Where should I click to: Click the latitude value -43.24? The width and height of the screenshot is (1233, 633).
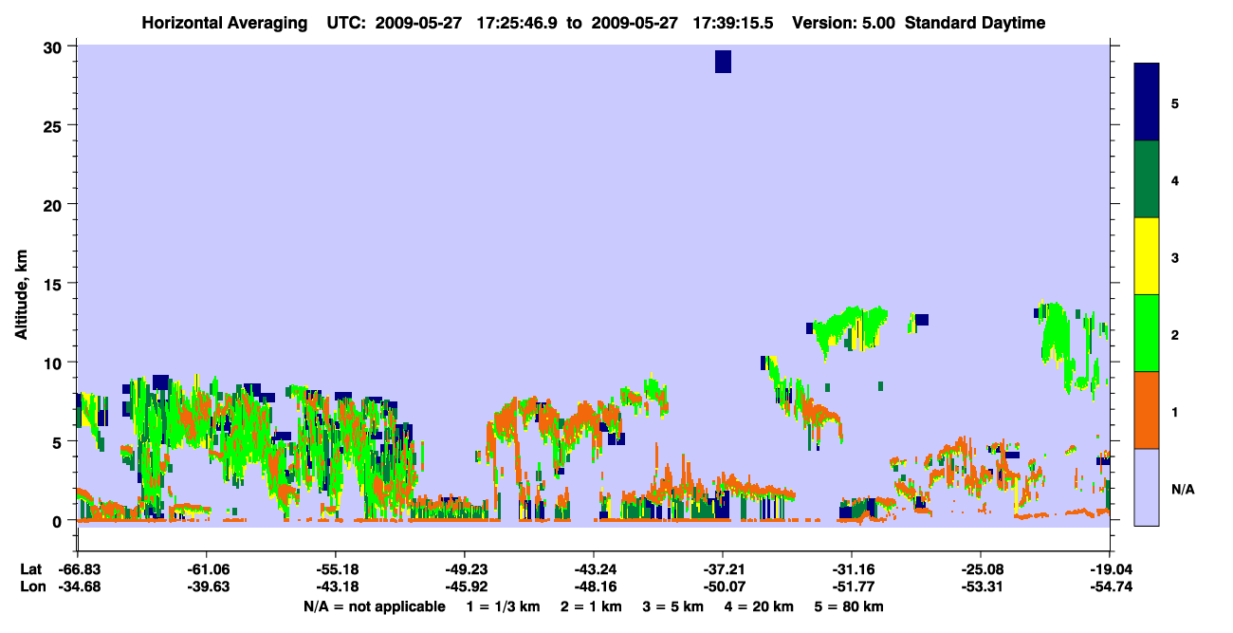click(x=594, y=569)
